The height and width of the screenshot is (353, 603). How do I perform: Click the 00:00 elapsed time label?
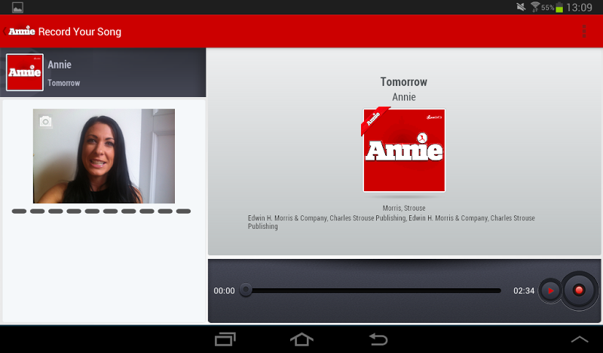pos(224,291)
